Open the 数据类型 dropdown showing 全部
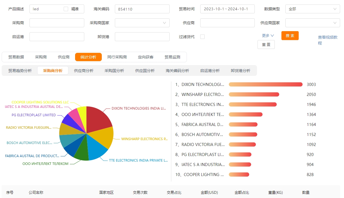The image size is (344, 198). (x=313, y=9)
